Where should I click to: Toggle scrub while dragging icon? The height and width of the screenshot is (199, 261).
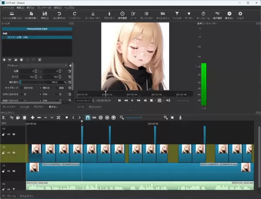[x=94, y=118]
